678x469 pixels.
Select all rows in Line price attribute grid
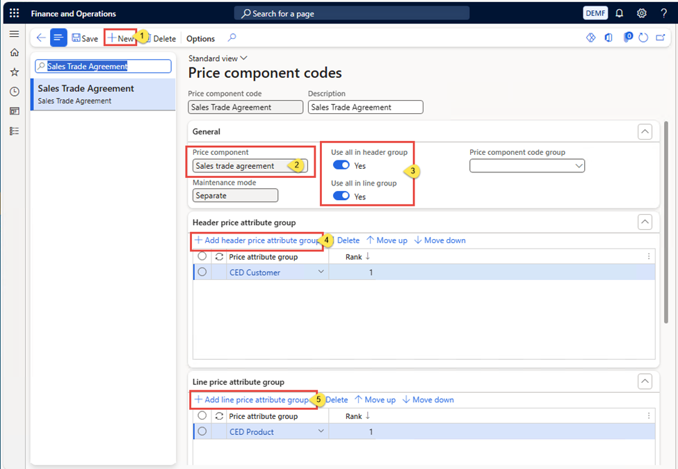click(x=202, y=416)
